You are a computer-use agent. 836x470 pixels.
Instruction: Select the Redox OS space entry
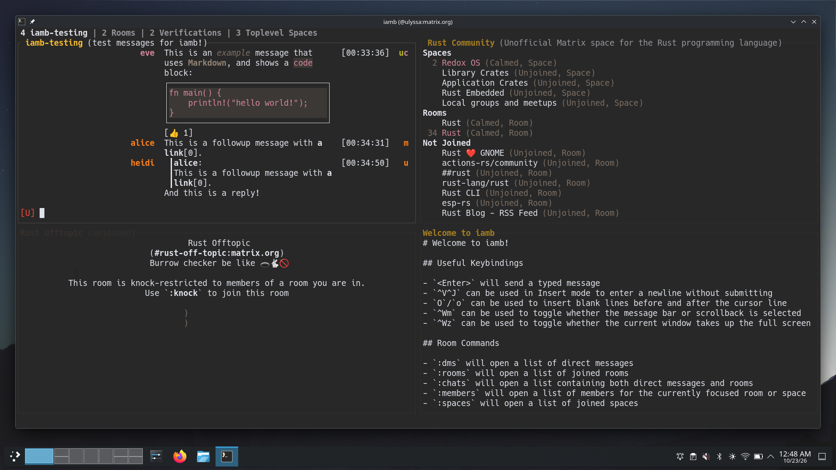click(461, 63)
